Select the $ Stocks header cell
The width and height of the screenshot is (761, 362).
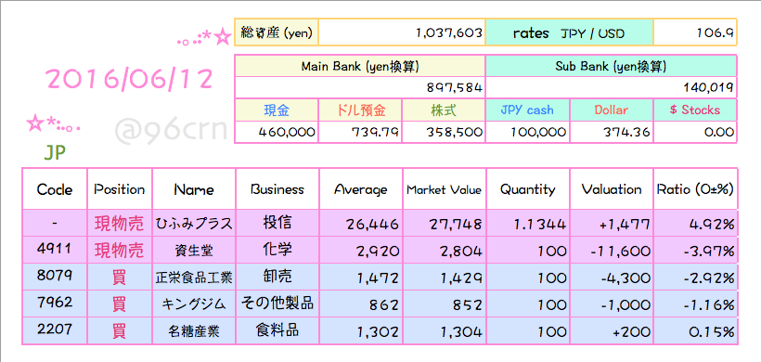(x=695, y=110)
